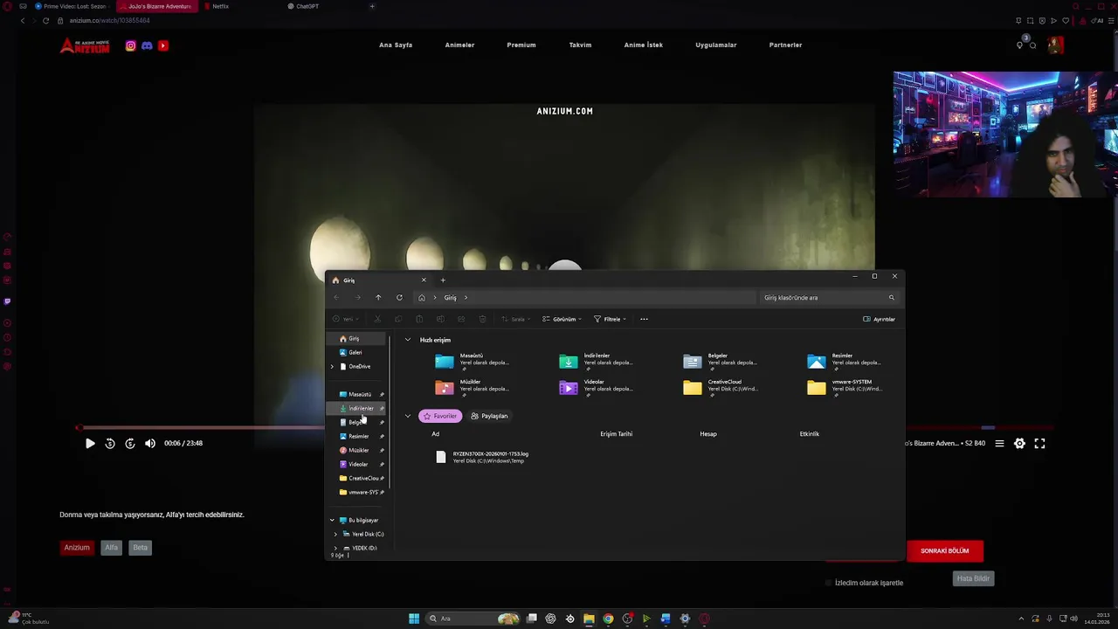
Task: Rewind the video ten seconds
Action: [110, 444]
